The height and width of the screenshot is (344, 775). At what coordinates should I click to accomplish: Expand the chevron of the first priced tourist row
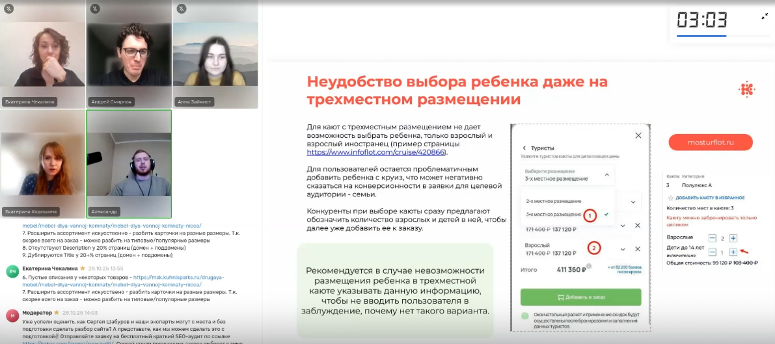coord(623,226)
